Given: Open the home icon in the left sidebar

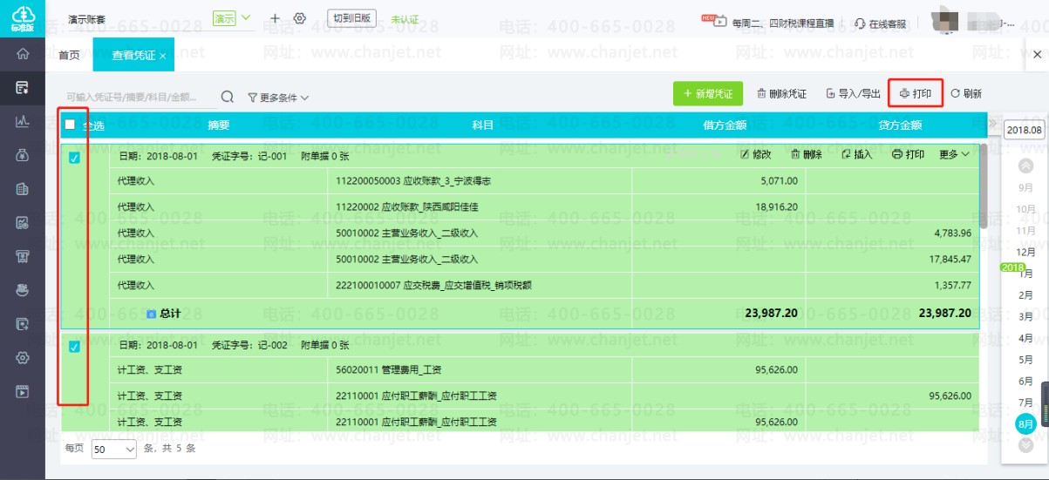Looking at the screenshot, I should (x=23, y=54).
